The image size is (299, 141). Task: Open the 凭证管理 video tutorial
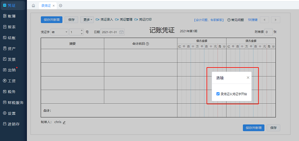[124, 19]
